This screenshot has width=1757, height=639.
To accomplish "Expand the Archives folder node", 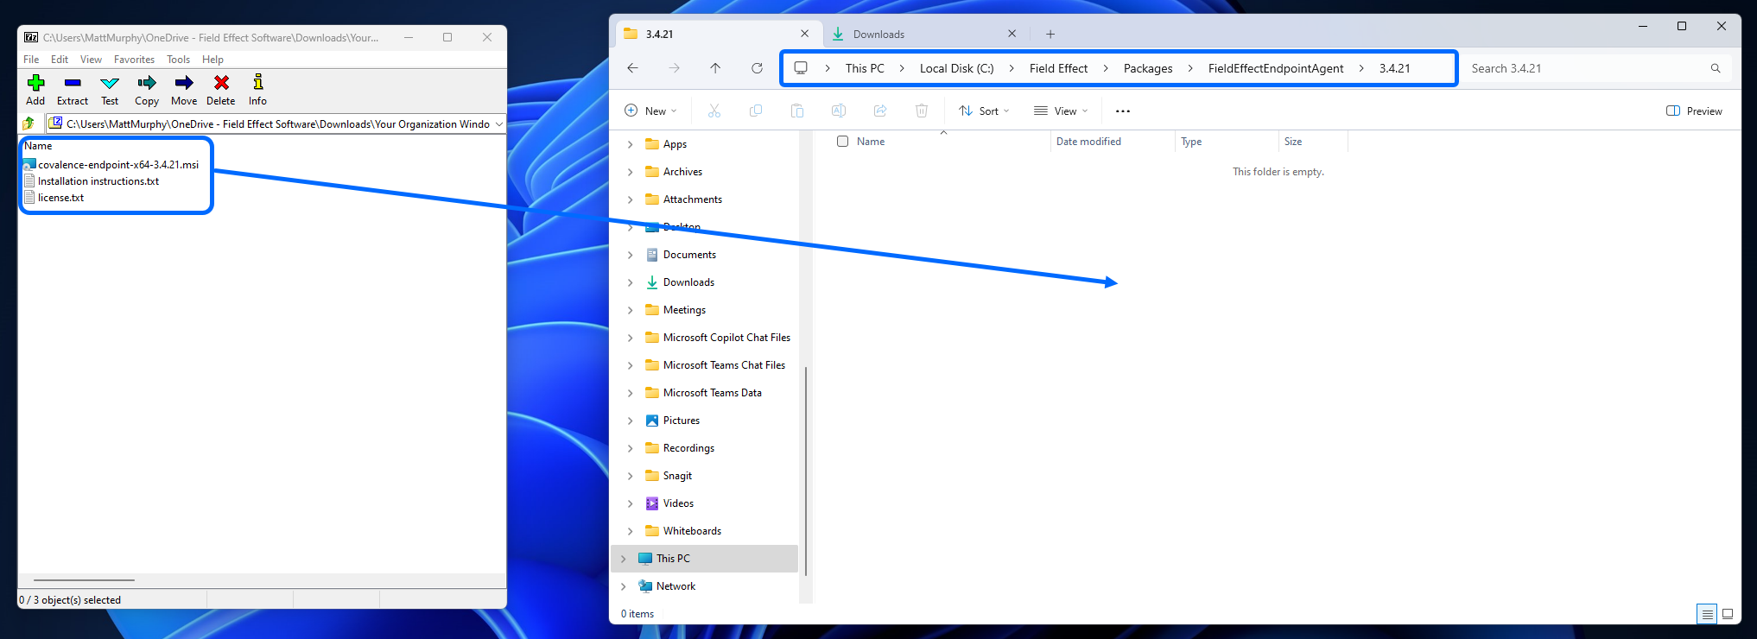I will [x=630, y=172].
